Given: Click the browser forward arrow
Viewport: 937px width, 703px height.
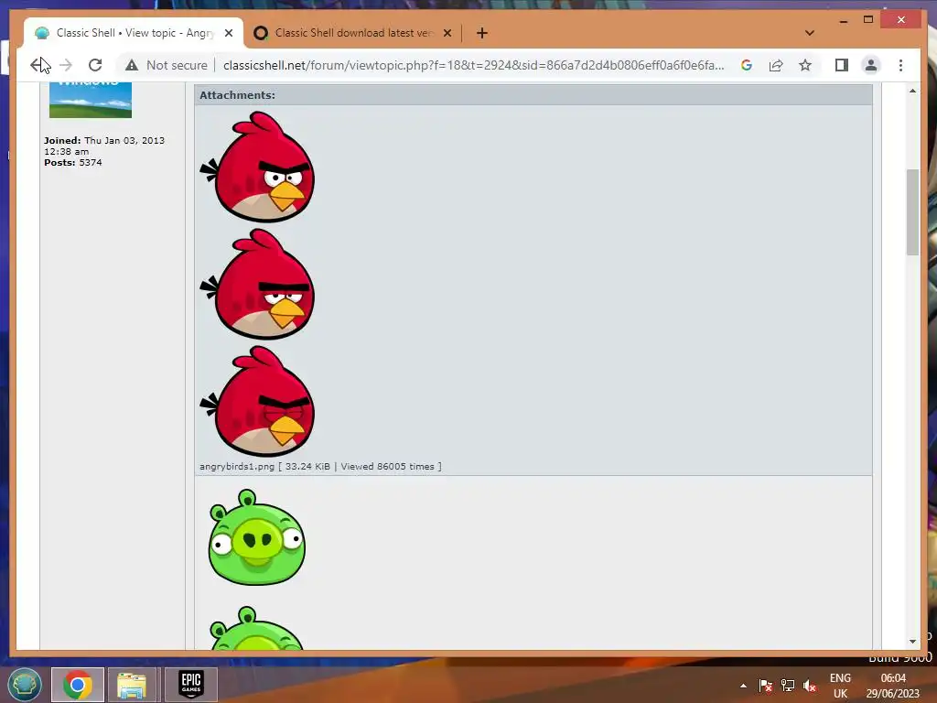Looking at the screenshot, I should click(66, 65).
